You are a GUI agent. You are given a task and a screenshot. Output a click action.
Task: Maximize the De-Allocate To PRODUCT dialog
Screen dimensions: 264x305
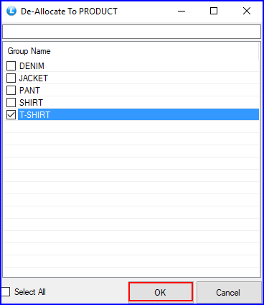point(214,11)
